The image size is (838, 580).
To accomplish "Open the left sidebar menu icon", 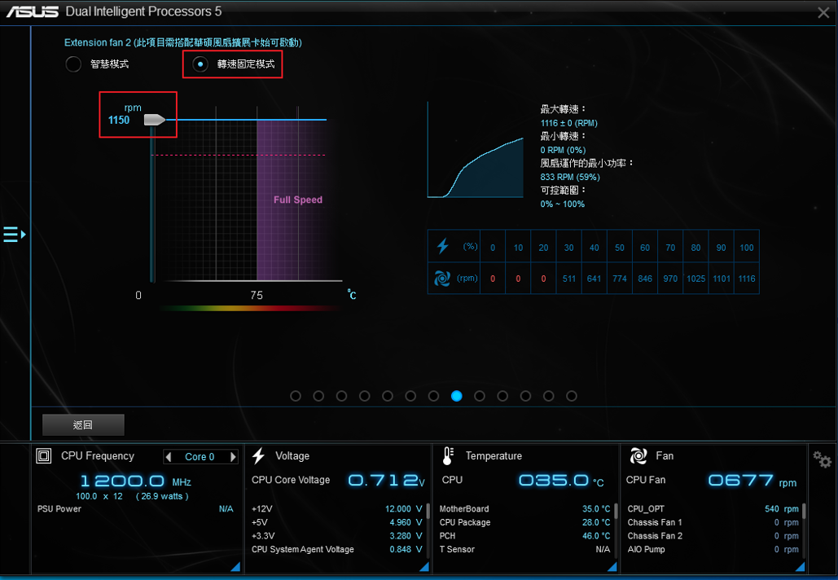I will coord(14,235).
